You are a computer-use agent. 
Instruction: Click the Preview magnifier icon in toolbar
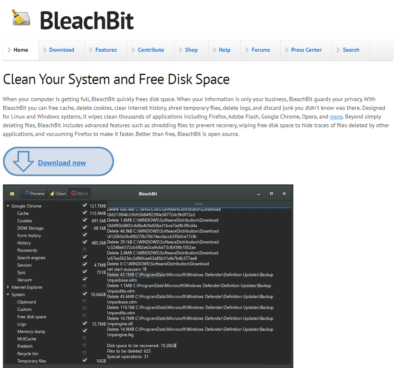27,193
